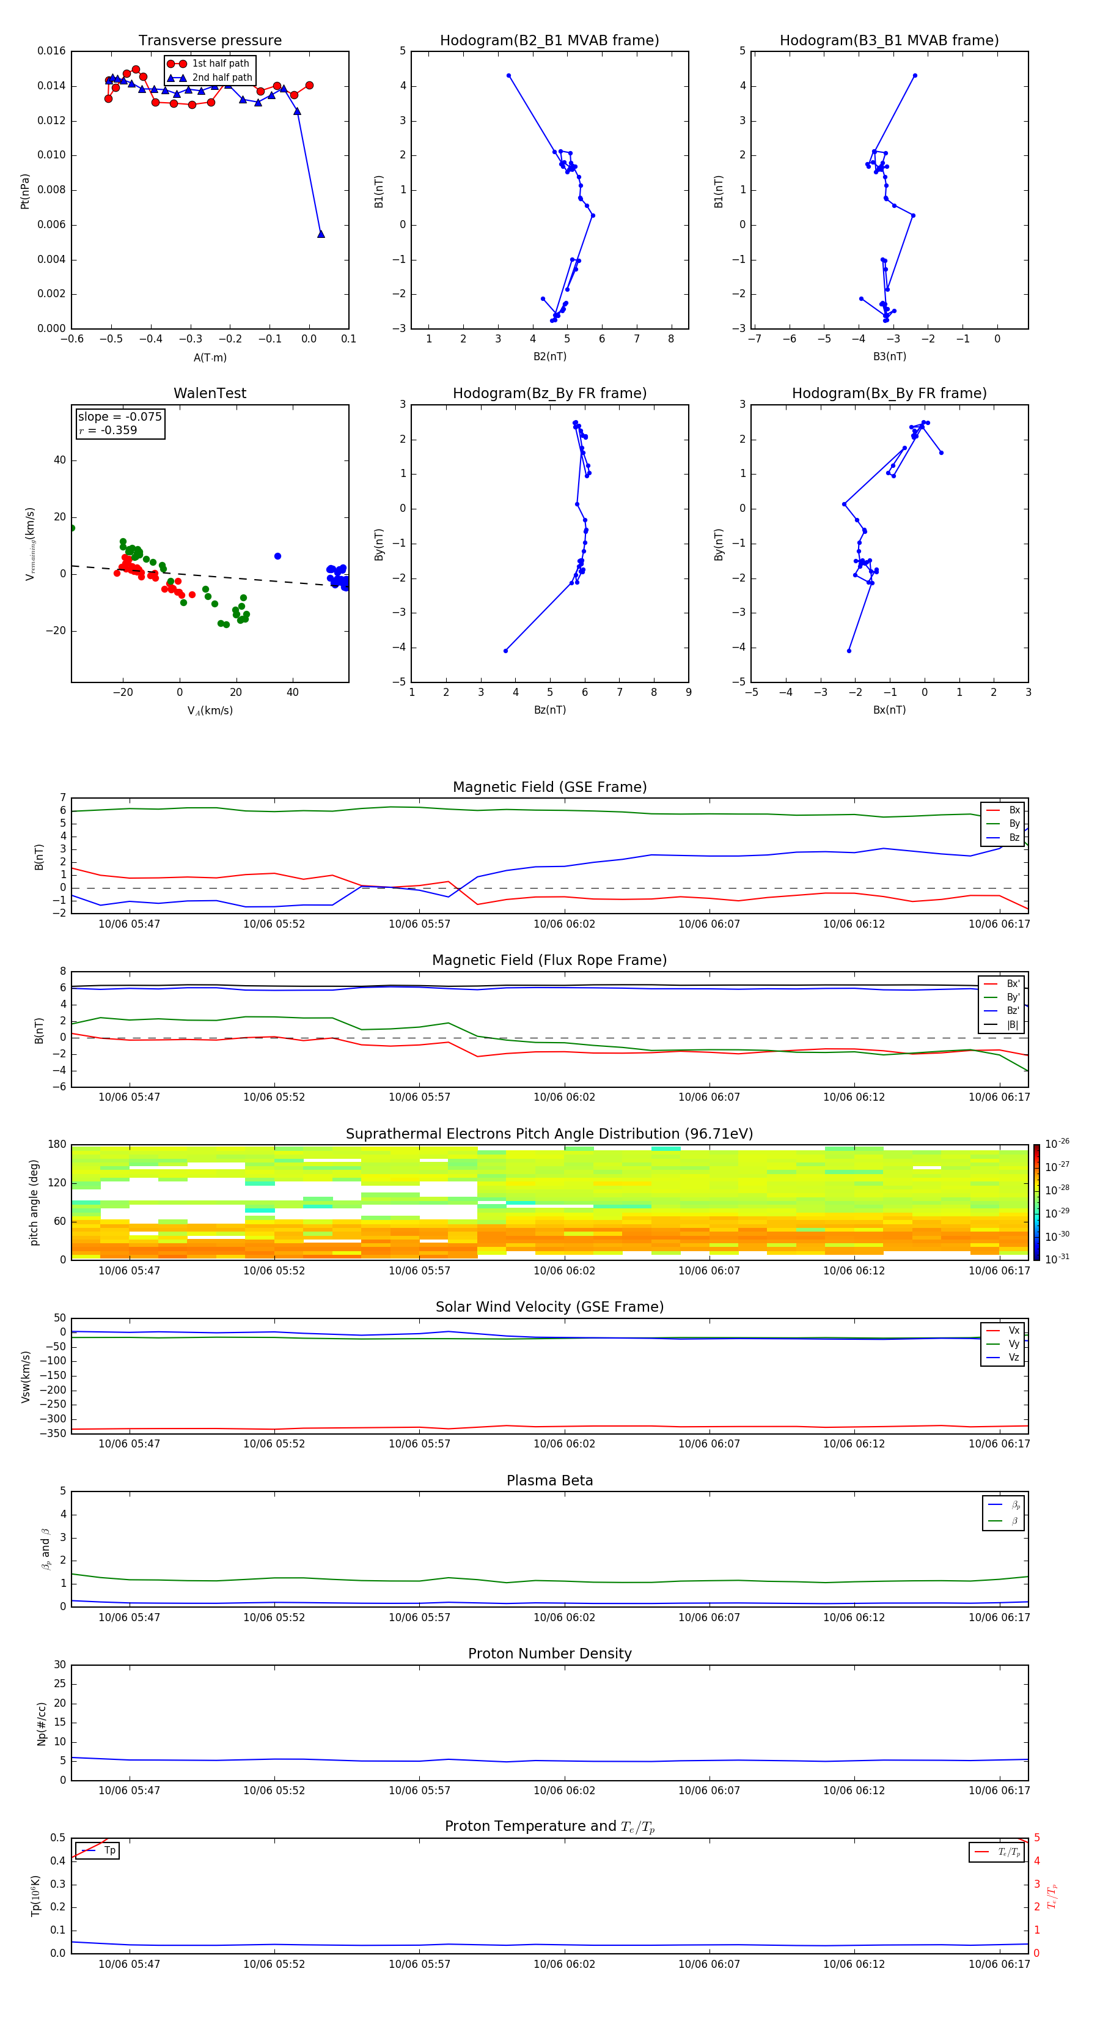Click the 'Bx(nT)' x-axis label
This screenshot has height=2018, width=1100.
click(889, 710)
